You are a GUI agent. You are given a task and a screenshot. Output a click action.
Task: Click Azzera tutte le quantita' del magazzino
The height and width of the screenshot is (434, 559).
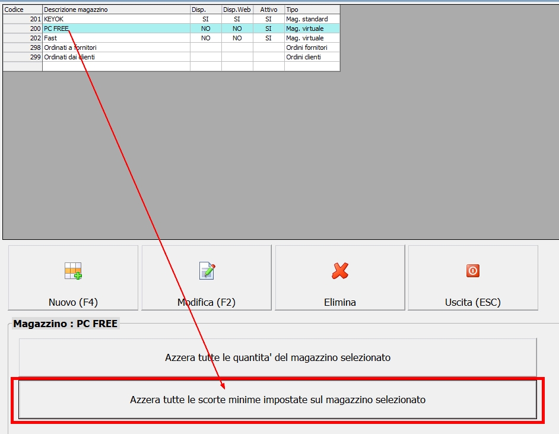pos(278,357)
